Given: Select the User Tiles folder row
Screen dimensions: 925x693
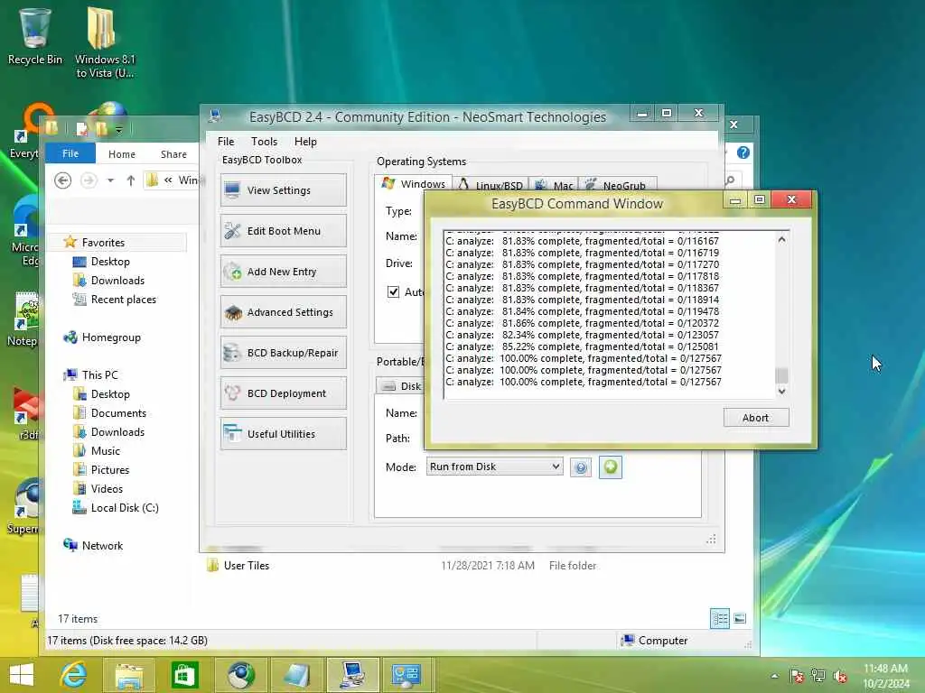Looking at the screenshot, I should coord(401,566).
